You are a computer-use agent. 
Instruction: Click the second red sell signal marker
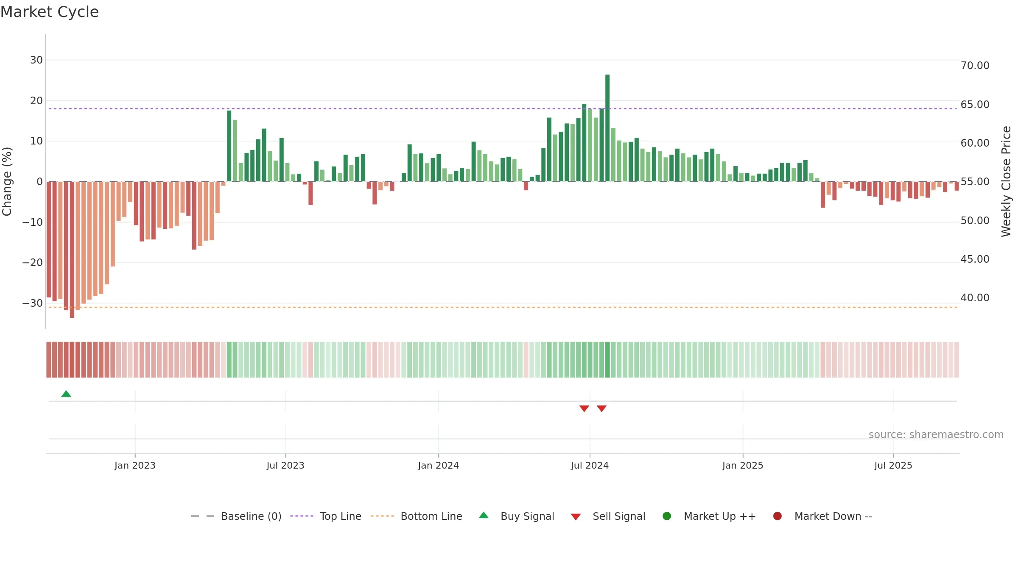pos(601,408)
